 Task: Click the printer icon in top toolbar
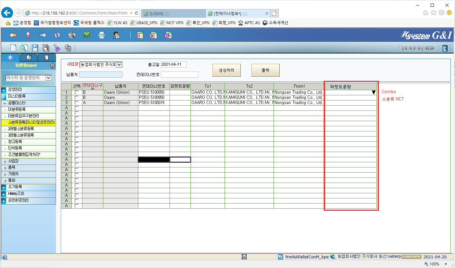pos(102,35)
